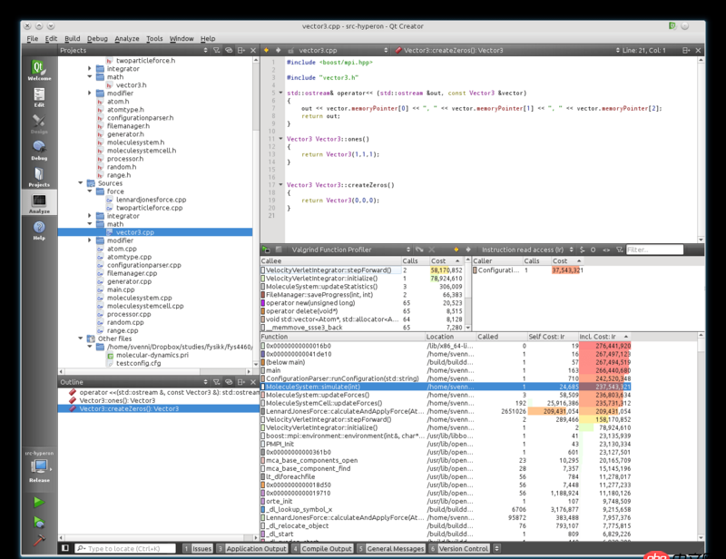Viewport: 726px width, 559px height.
Task: Open the Outline panel type dropdown
Action: [205, 382]
